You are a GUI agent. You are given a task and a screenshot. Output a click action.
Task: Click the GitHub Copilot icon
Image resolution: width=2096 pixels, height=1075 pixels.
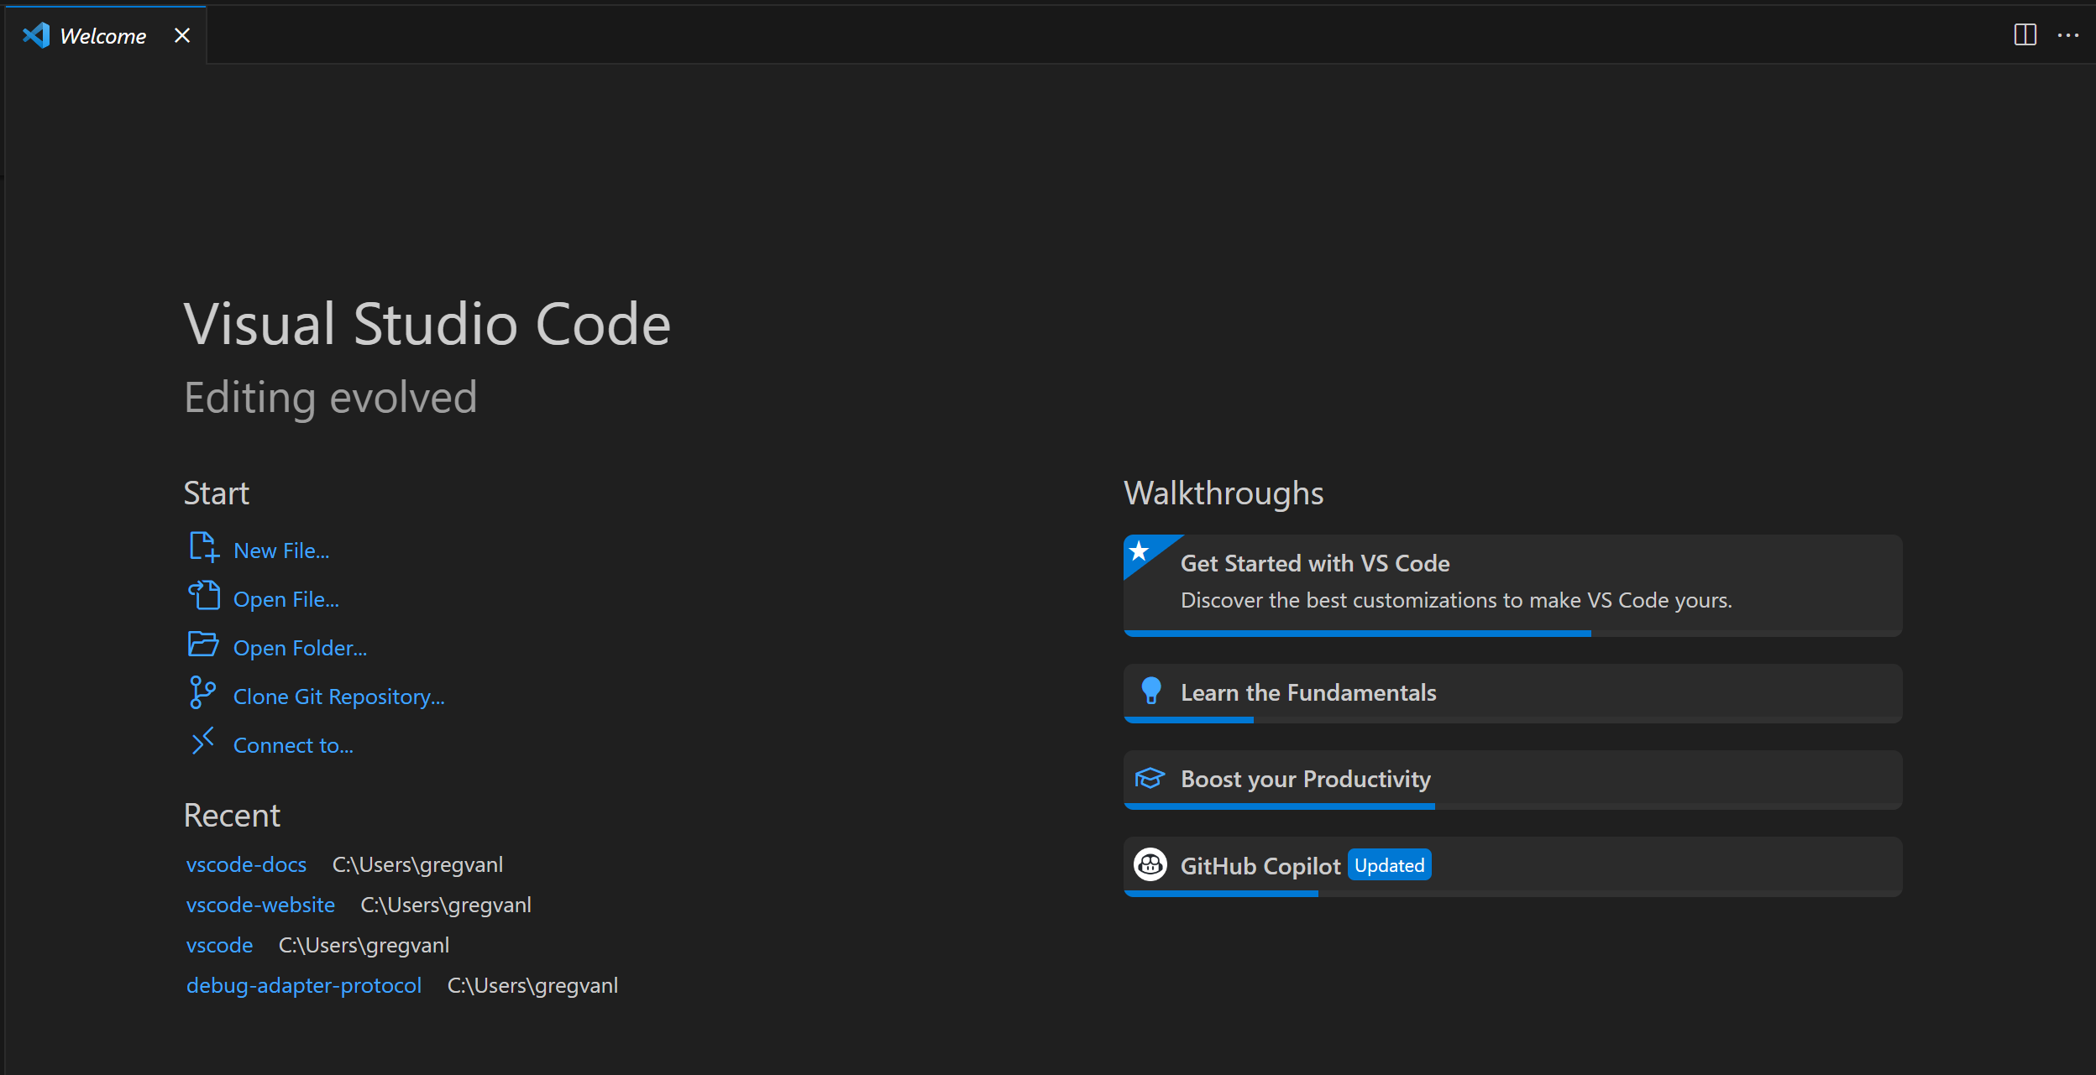tap(1150, 864)
